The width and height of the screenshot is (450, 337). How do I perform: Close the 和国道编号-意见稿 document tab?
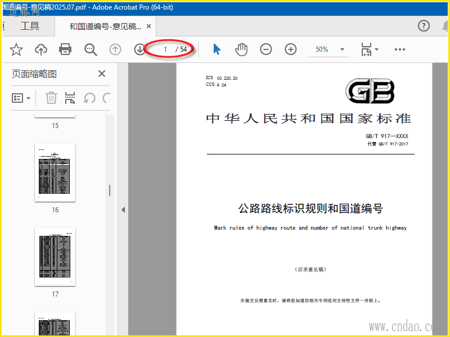click(x=148, y=26)
